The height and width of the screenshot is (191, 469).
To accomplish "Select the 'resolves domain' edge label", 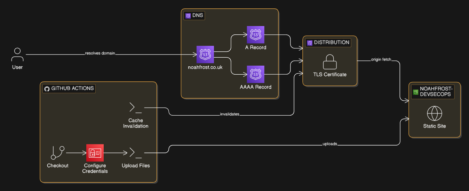I will [x=100, y=54].
